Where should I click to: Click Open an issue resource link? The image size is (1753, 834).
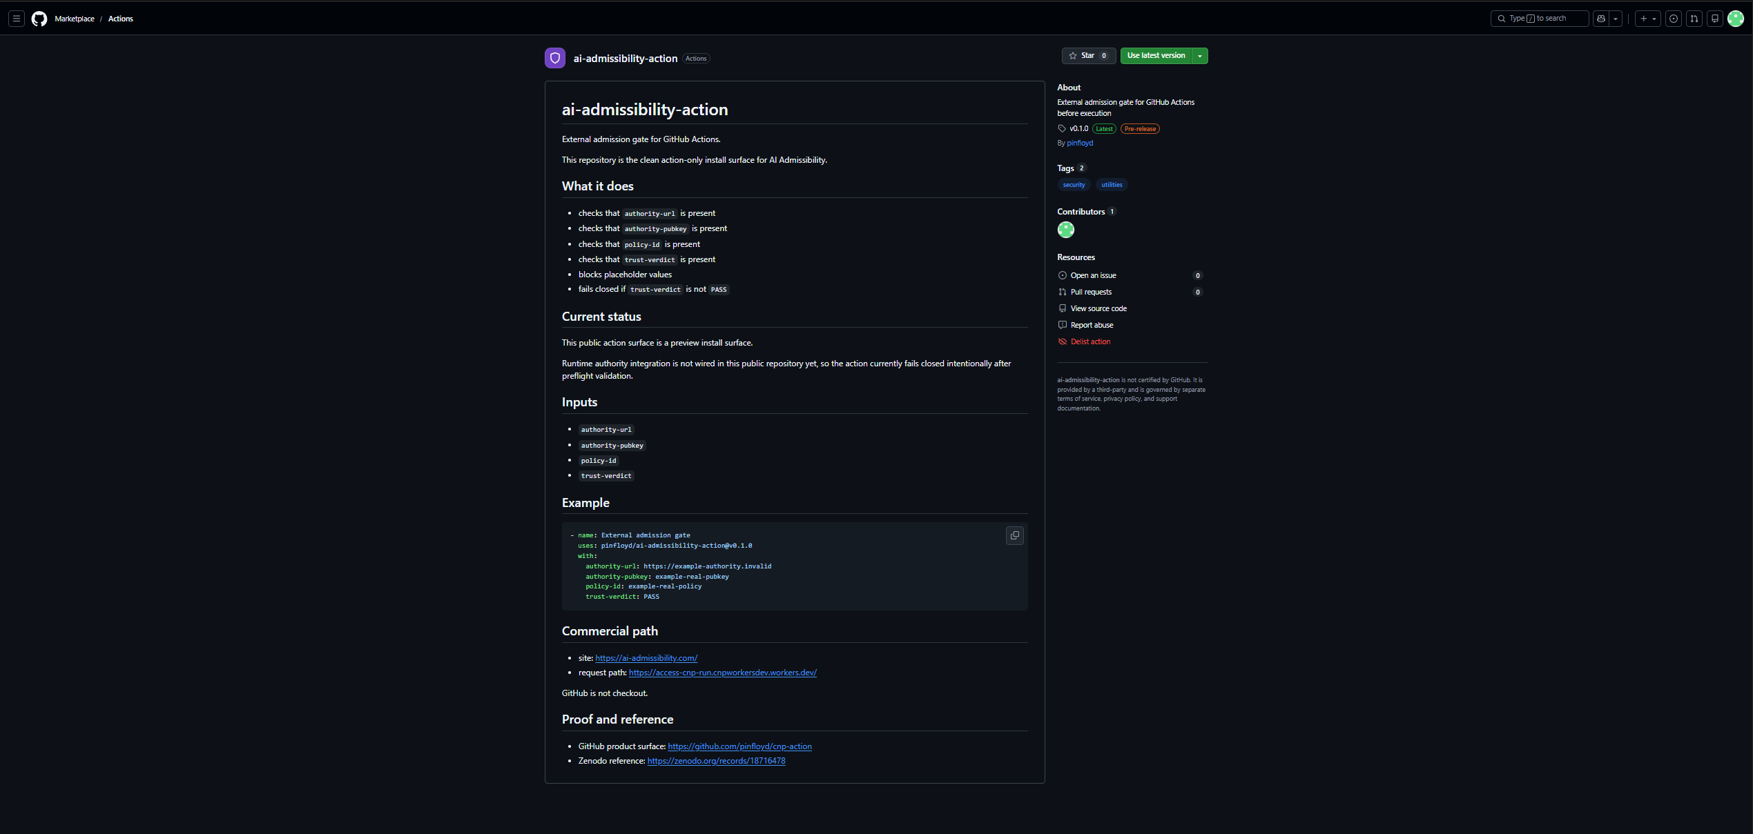point(1093,275)
